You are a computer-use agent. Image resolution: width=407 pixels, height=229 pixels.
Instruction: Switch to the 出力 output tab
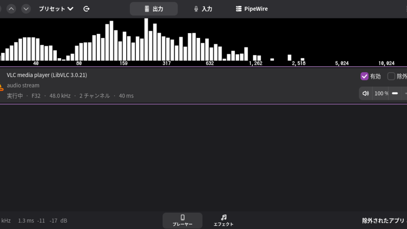(154, 9)
